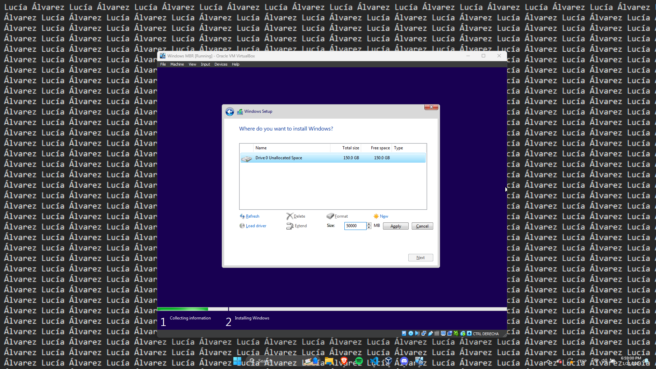Click the back arrow in Windows Setup

[x=230, y=112]
